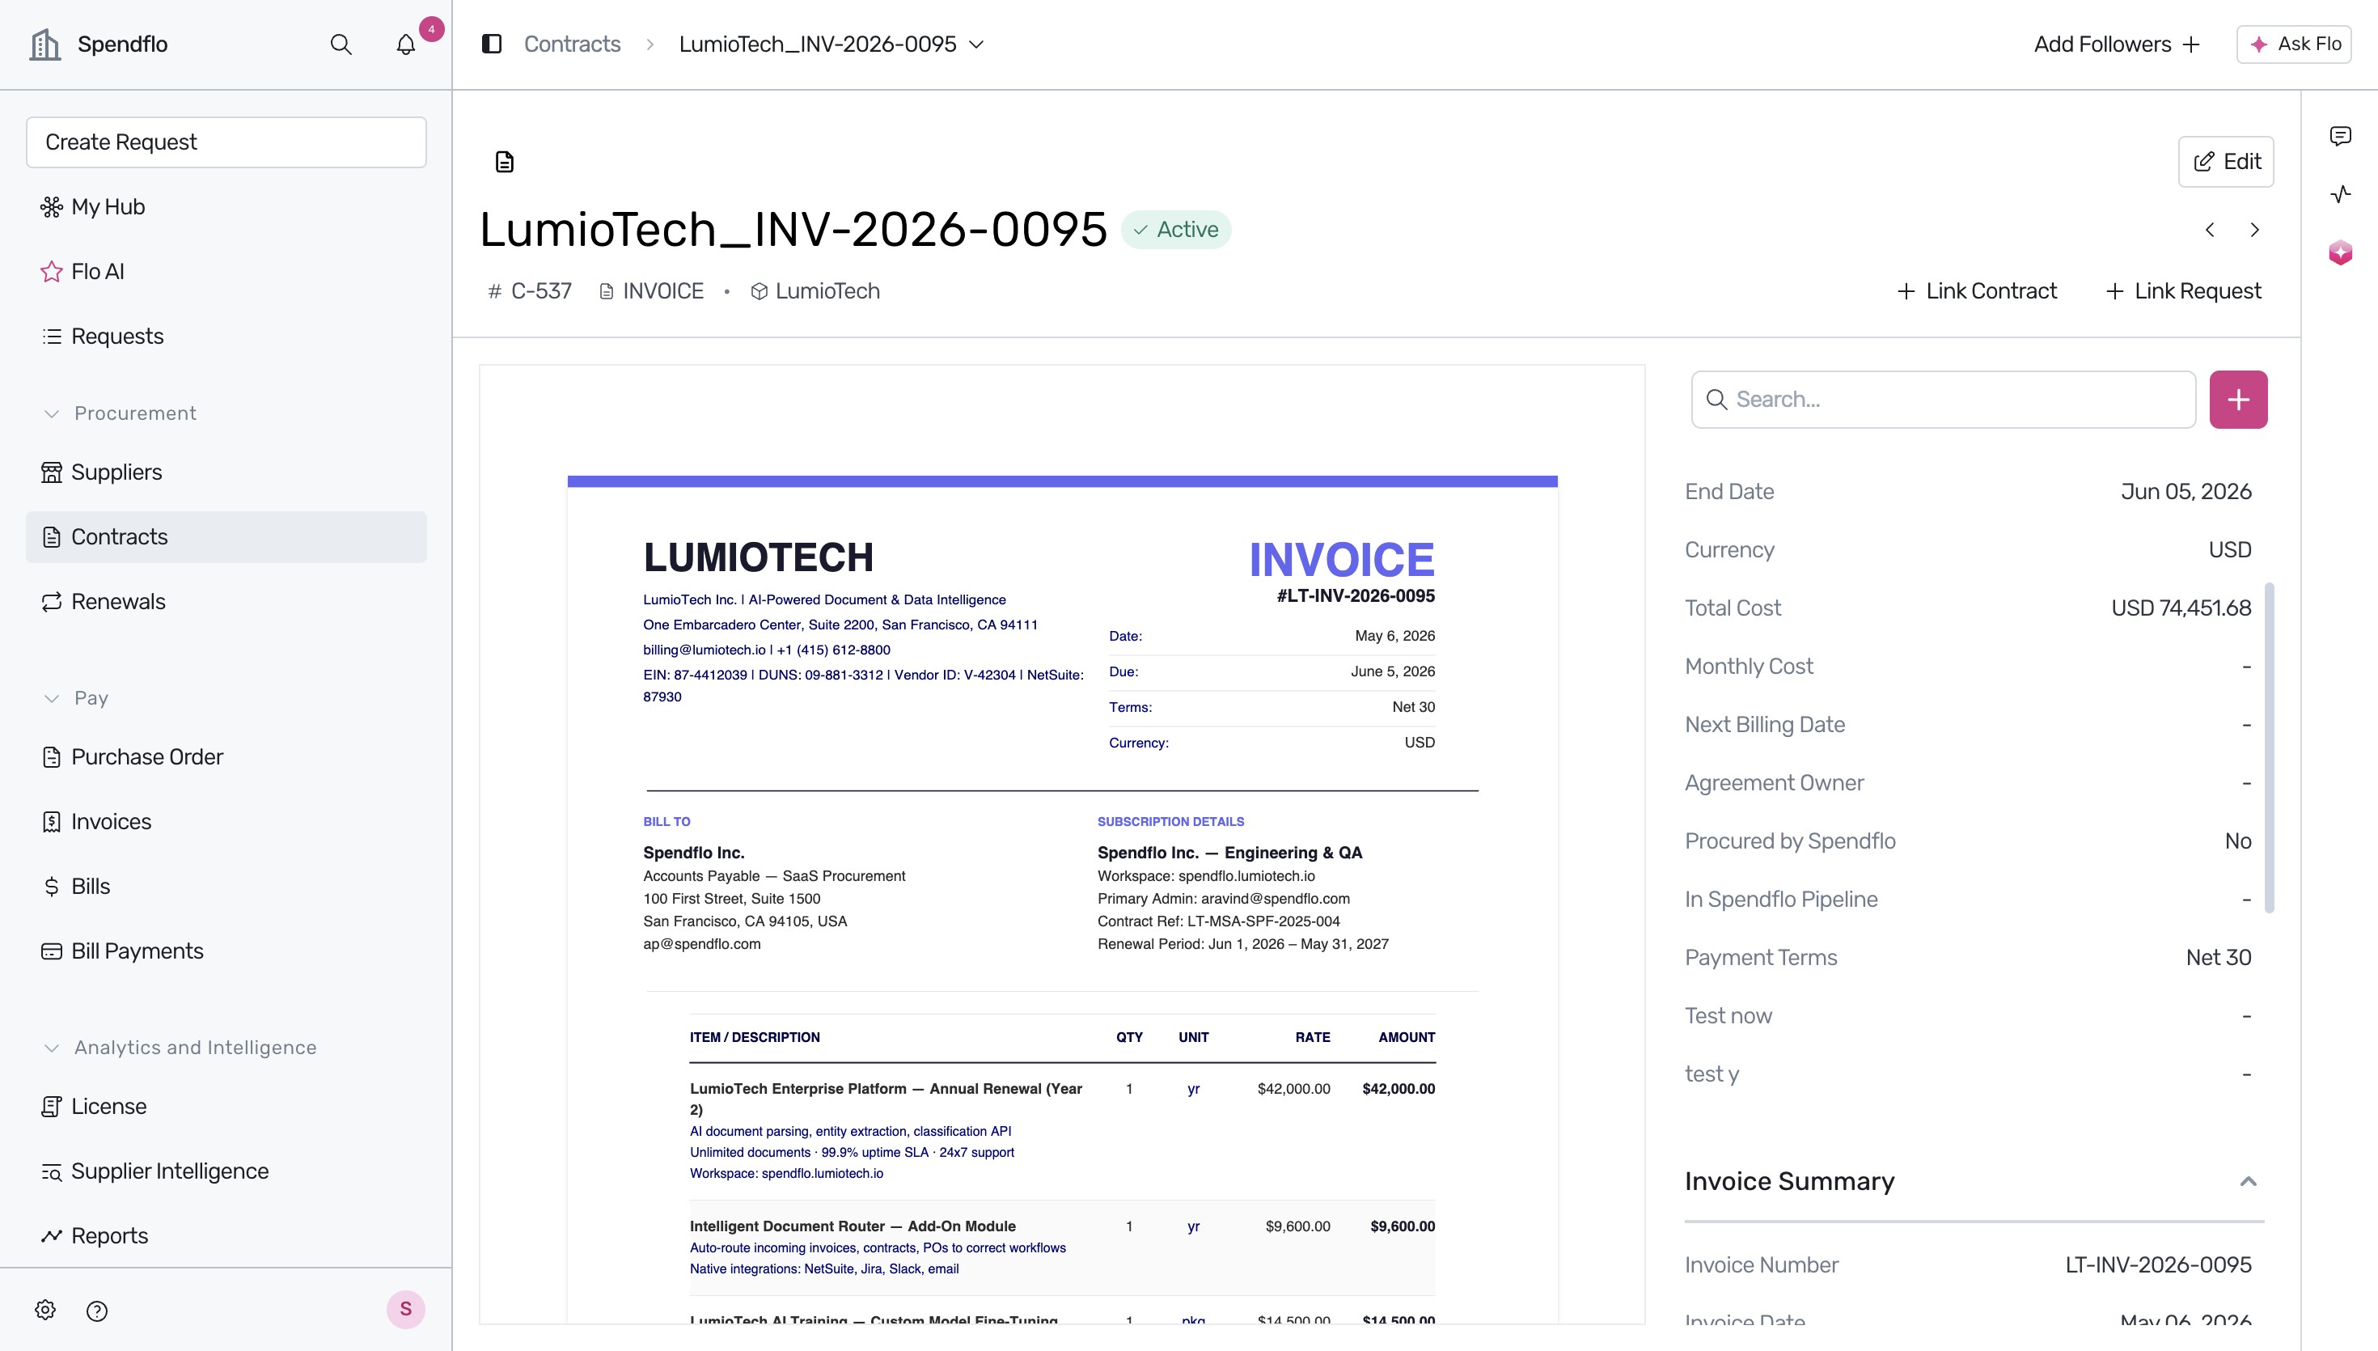Click the Contracts breadcrumb link
The height and width of the screenshot is (1351, 2378).
[x=572, y=44]
